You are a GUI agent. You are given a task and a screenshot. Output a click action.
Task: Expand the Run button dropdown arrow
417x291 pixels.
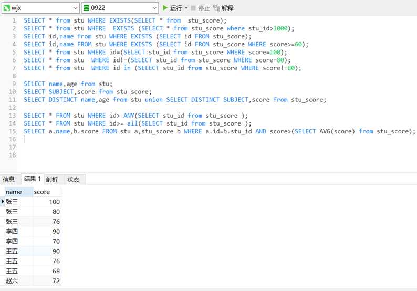(186, 8)
